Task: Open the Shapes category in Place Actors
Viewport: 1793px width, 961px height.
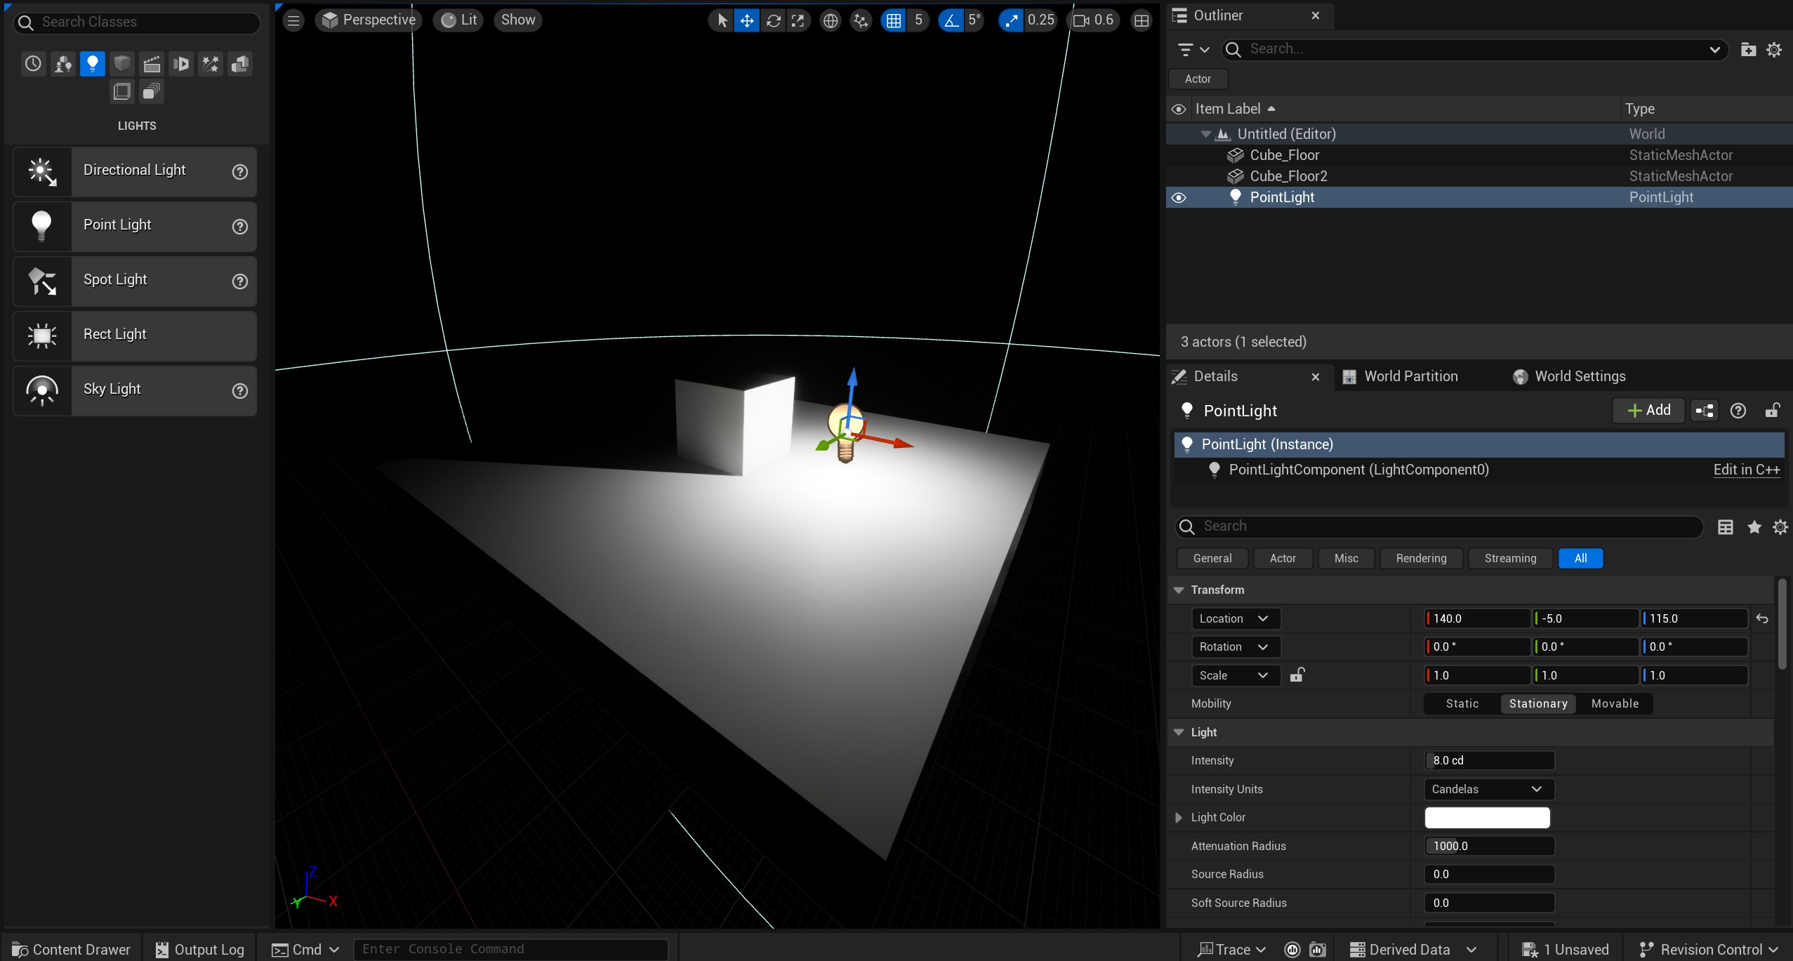Action: [122, 64]
